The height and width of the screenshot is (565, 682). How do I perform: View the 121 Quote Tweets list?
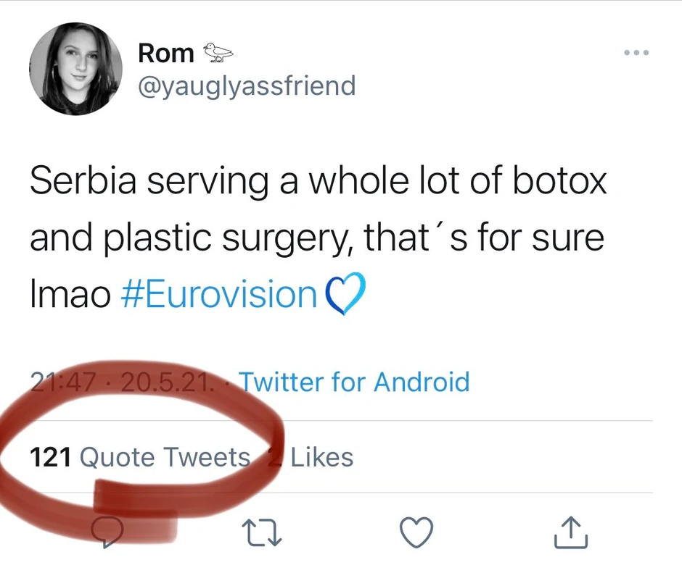click(139, 457)
